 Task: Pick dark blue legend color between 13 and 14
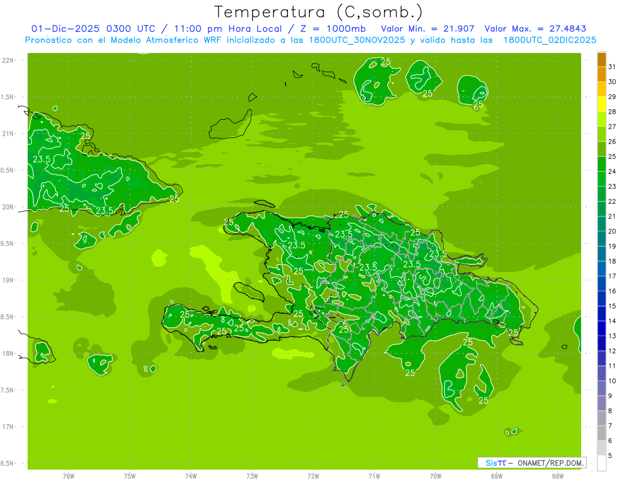pyautogui.click(x=601, y=328)
